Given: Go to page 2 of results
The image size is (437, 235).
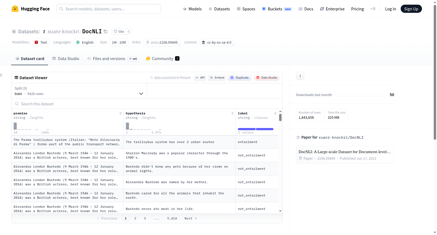Looking at the screenshot, I should 135,218.
